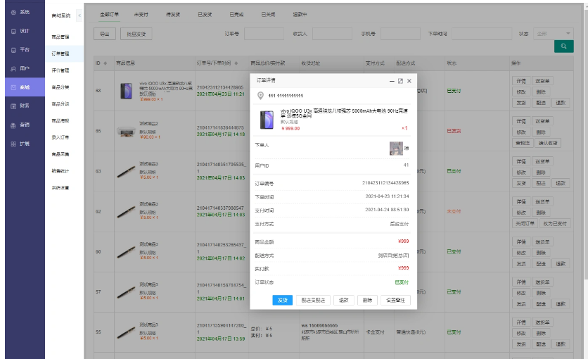Viewport: 588px width, 359px height.
Task: Maximize the 订单详情 dialog
Action: tap(400, 81)
